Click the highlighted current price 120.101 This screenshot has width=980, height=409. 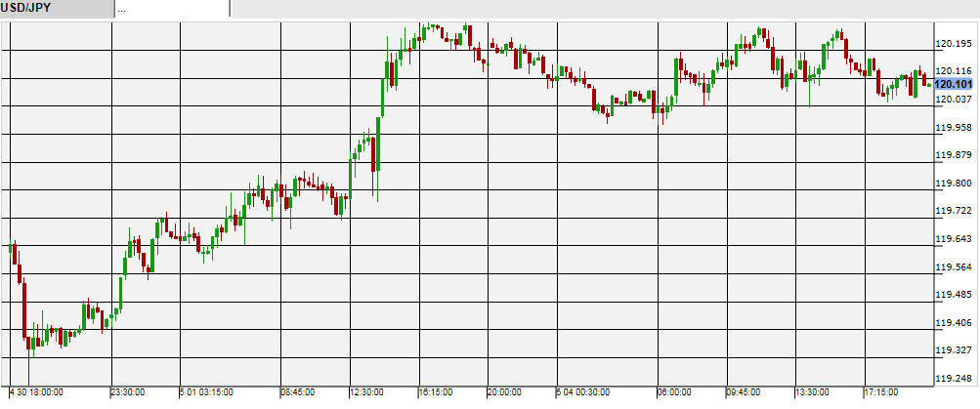pyautogui.click(x=953, y=85)
